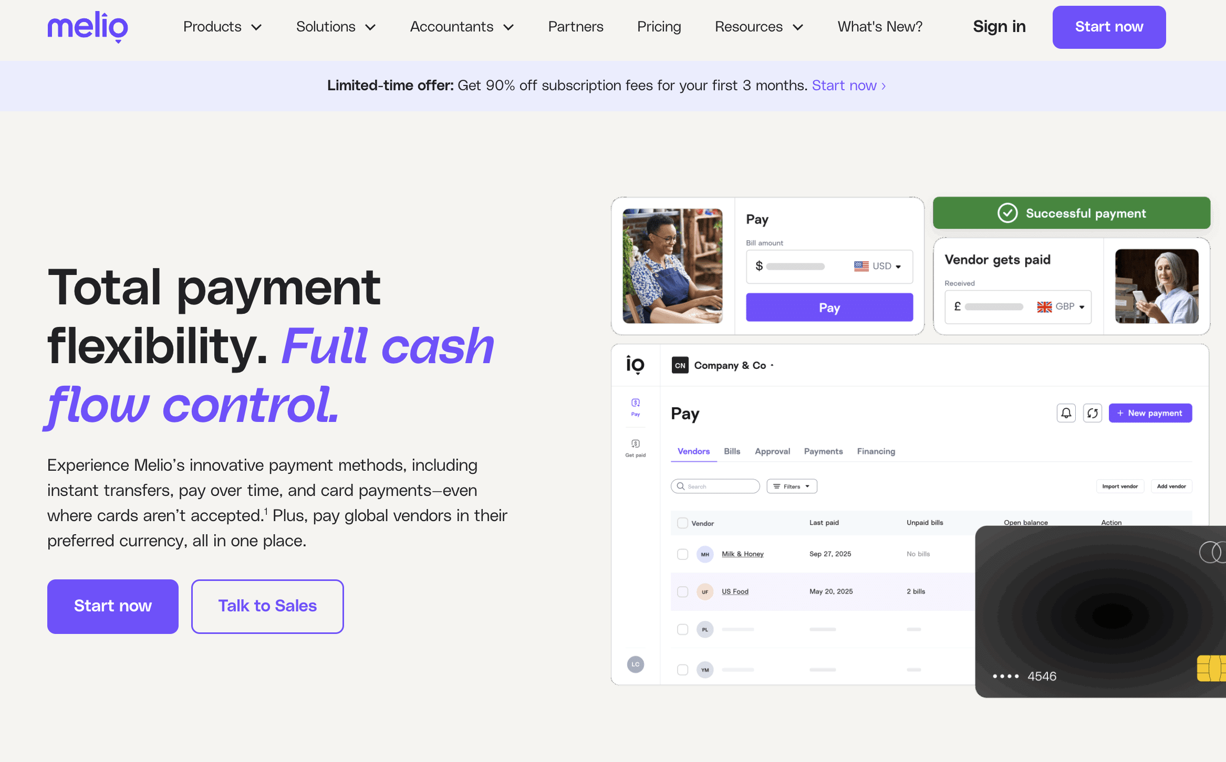Open the USD currency dropdown

pos(877,266)
